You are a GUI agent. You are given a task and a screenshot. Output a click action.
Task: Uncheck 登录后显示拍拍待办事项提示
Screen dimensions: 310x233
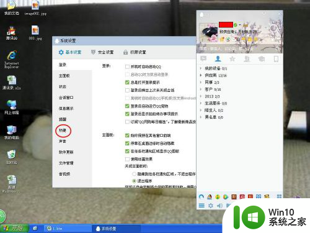(x=127, y=114)
